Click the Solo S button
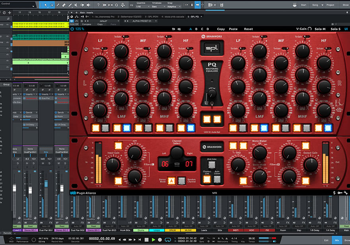 336,29
